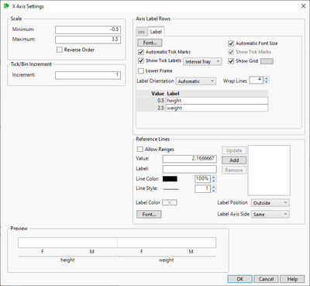Toggle the Automatic Font Size checkbox

click(231, 43)
